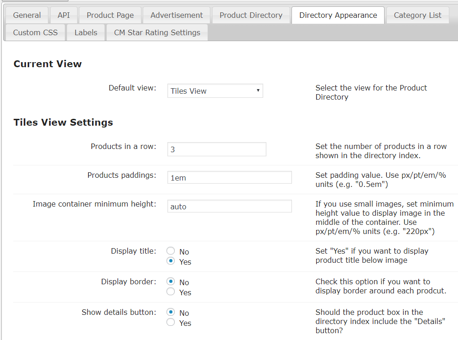Viewport: 458px width, 340px height.
Task: Open the Labels tab
Action: point(86,32)
